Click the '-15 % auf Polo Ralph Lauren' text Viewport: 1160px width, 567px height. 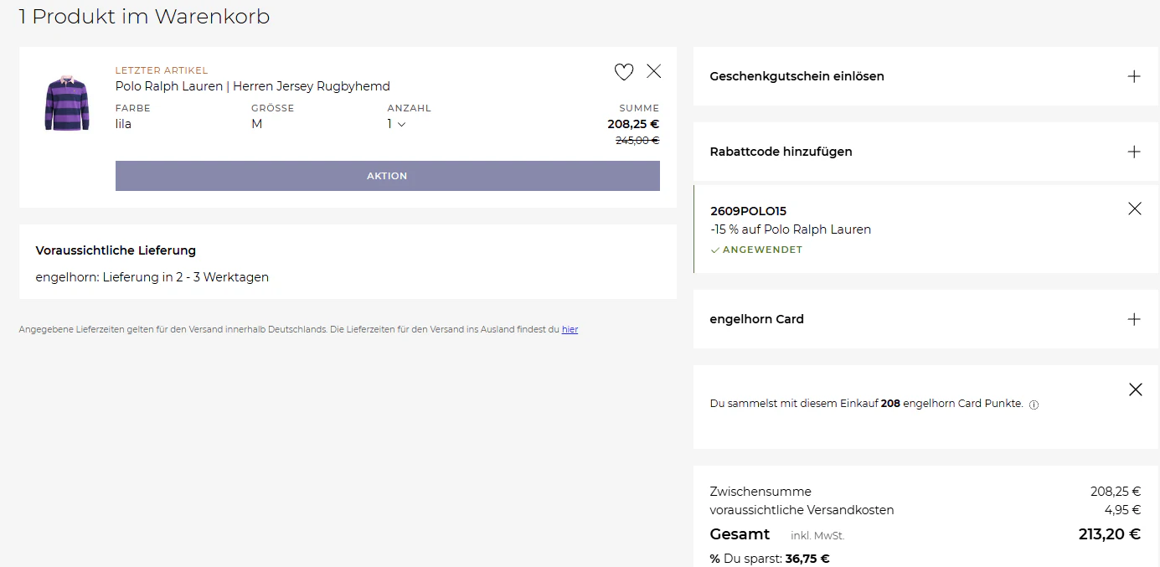[x=791, y=229]
